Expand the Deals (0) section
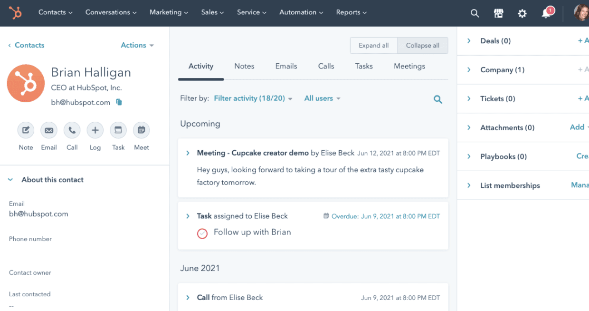The width and height of the screenshot is (589, 311). tap(469, 41)
